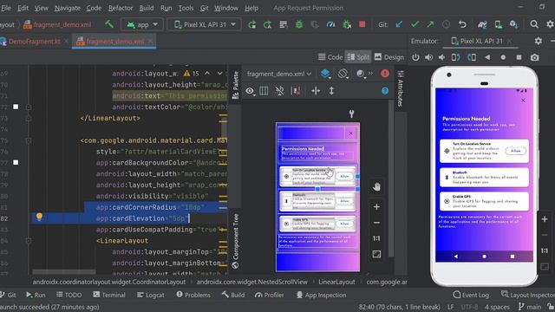The height and width of the screenshot is (312, 555).
Task: Open the File menu
Action: click(x=6, y=8)
